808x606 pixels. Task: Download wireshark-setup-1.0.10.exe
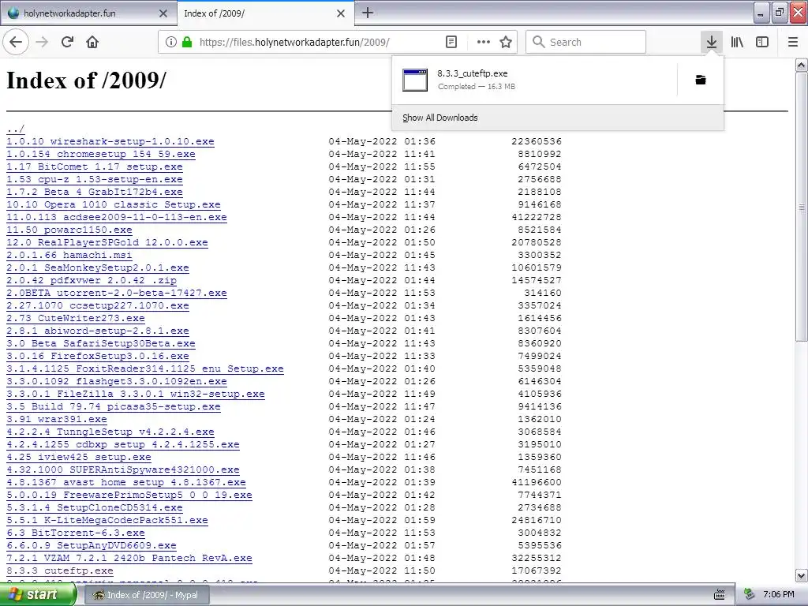coord(110,141)
